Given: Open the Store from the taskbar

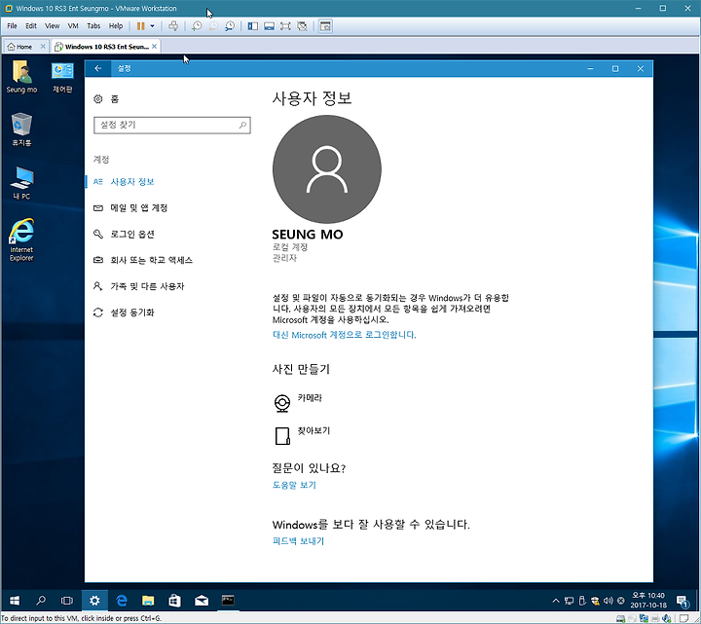Looking at the screenshot, I should [x=174, y=601].
